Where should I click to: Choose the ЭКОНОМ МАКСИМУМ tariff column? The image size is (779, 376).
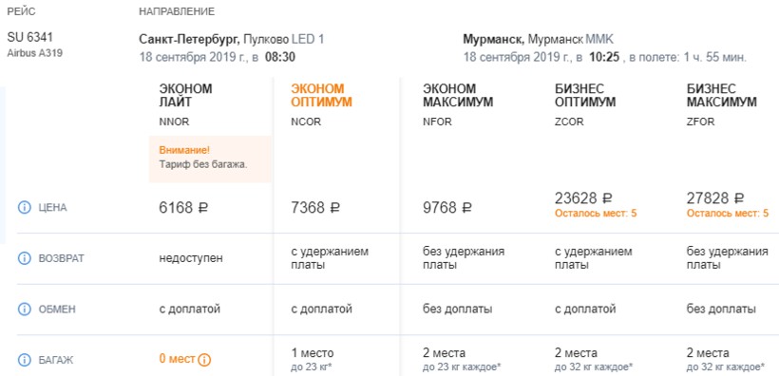pos(458,95)
